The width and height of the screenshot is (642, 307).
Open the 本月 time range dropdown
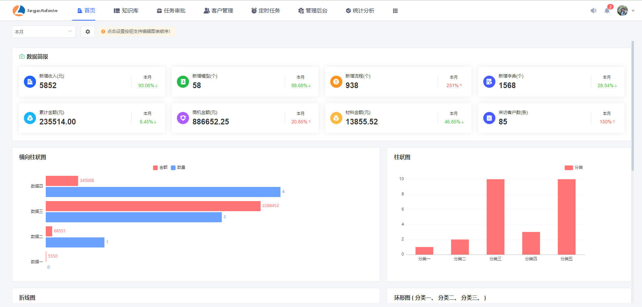(x=44, y=32)
